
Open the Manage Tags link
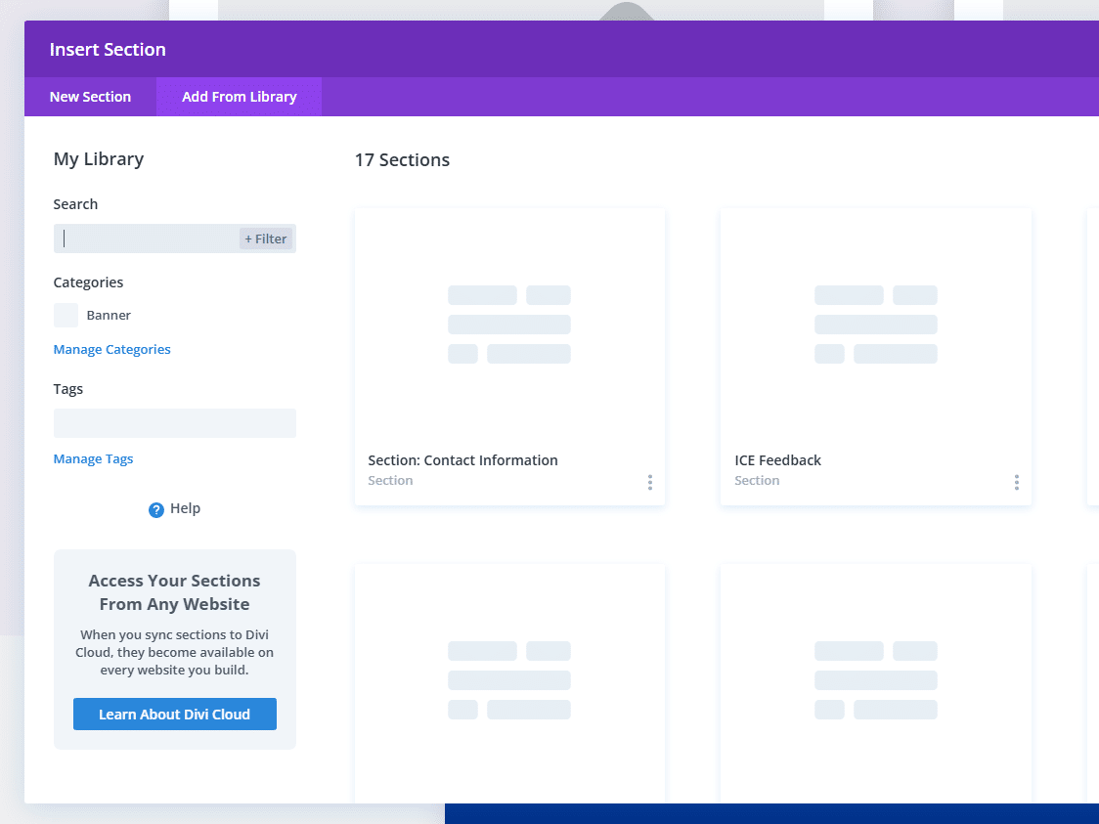point(93,459)
